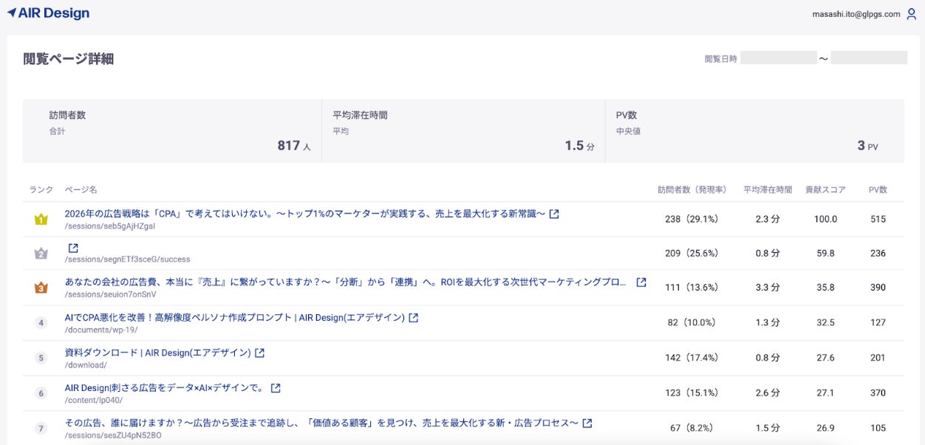
Task: Open external link icon for AIR Design|刺さる広告 row
Action: (276, 387)
